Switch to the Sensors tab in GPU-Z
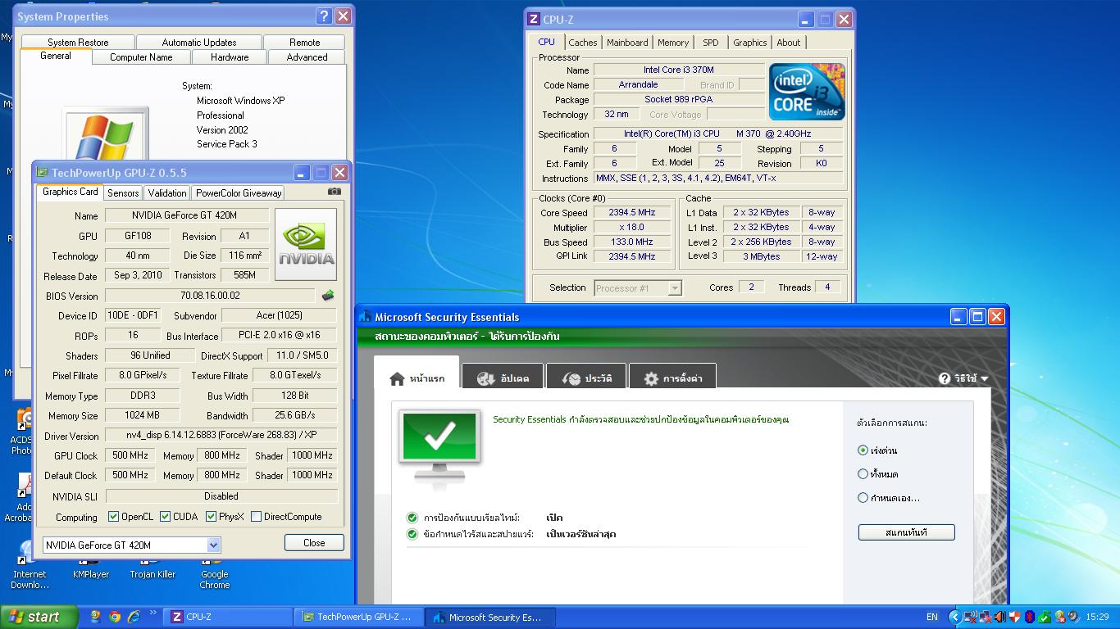This screenshot has width=1120, height=629. click(123, 193)
